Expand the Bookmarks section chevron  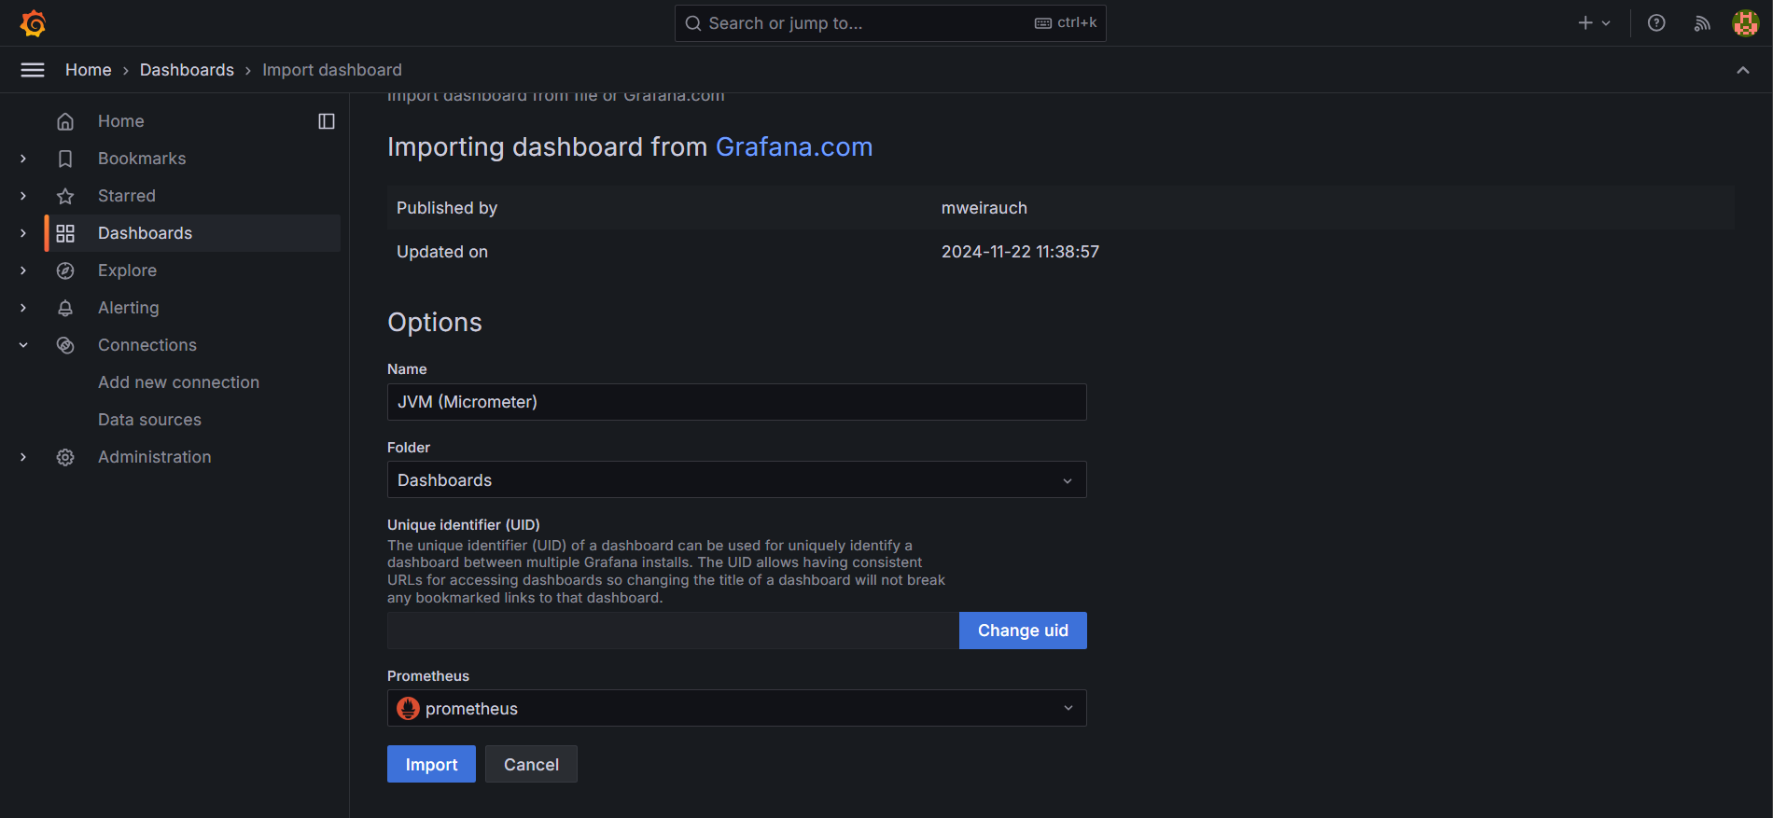click(23, 159)
